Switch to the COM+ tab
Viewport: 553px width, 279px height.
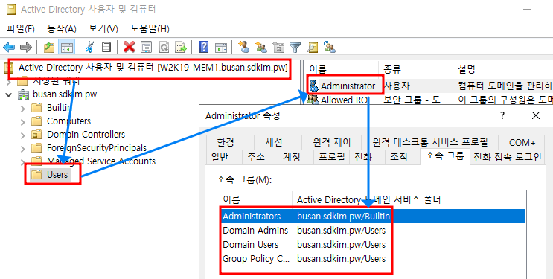click(522, 143)
